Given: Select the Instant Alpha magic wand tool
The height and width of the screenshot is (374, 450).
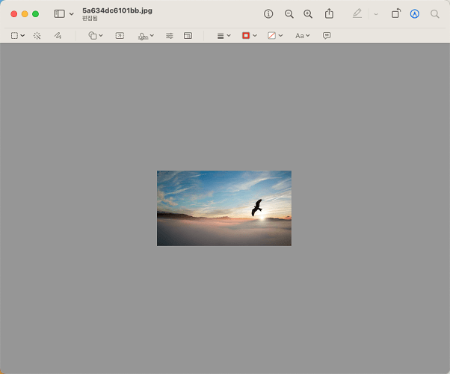Looking at the screenshot, I should pos(37,35).
